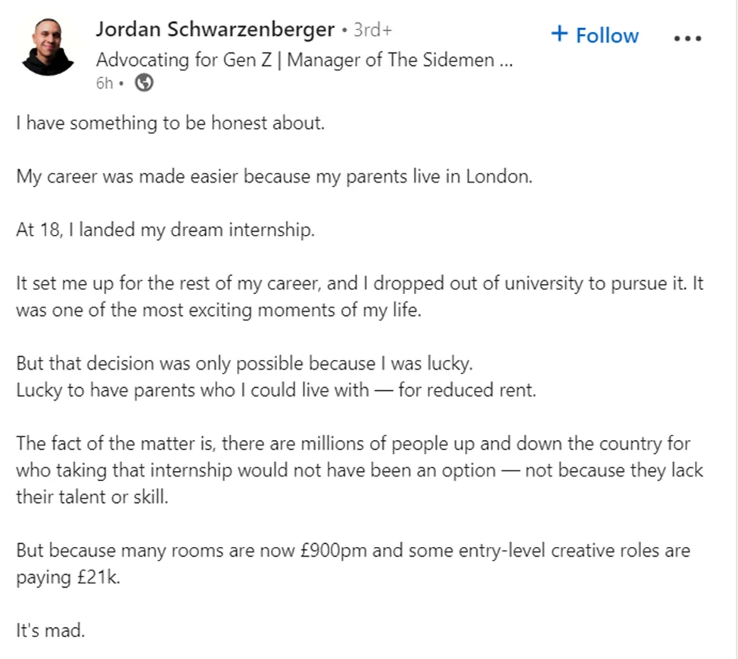Open Jordan Schwarzenberger's profile photo
Screen dimensions: 738x659
(48, 47)
